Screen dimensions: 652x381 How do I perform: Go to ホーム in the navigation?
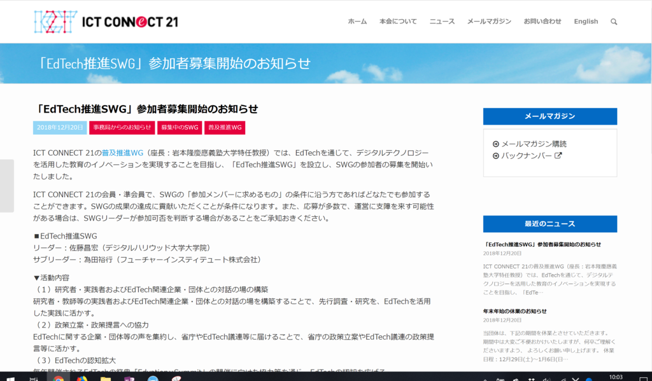[x=357, y=22]
